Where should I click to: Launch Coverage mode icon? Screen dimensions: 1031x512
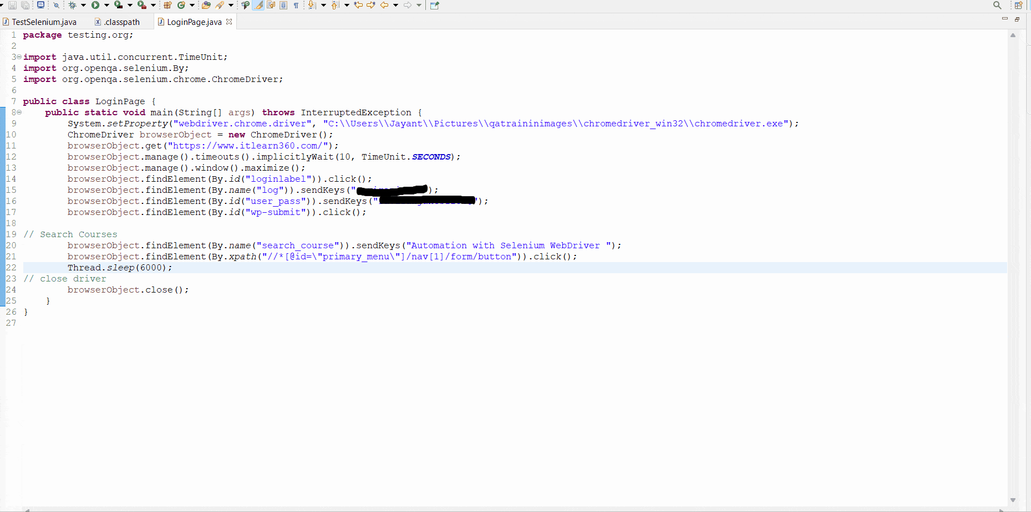pyautogui.click(x=119, y=5)
